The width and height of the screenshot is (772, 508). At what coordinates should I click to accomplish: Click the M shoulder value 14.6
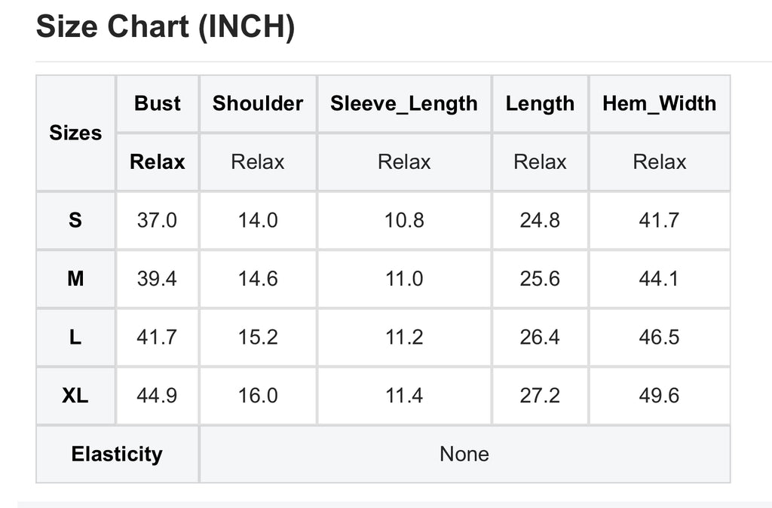(258, 279)
